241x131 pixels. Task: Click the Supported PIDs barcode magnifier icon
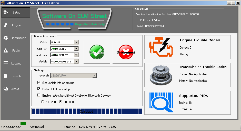161,102
